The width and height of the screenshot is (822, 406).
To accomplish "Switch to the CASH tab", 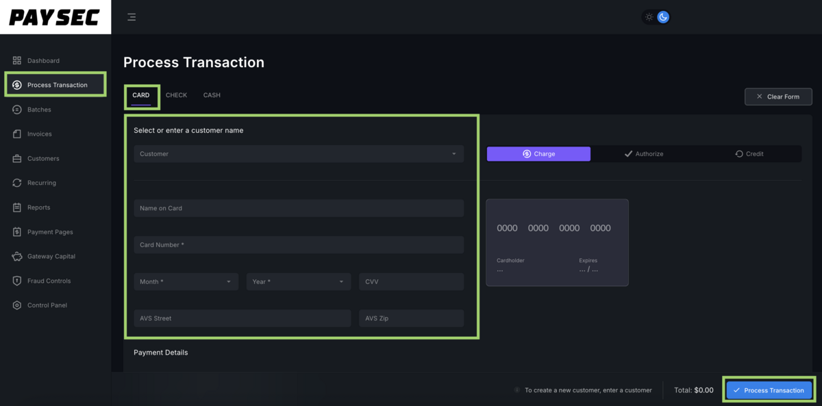I will (x=212, y=95).
